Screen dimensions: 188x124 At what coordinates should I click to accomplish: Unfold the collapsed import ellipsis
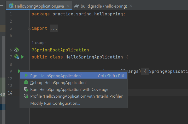tap(54, 28)
